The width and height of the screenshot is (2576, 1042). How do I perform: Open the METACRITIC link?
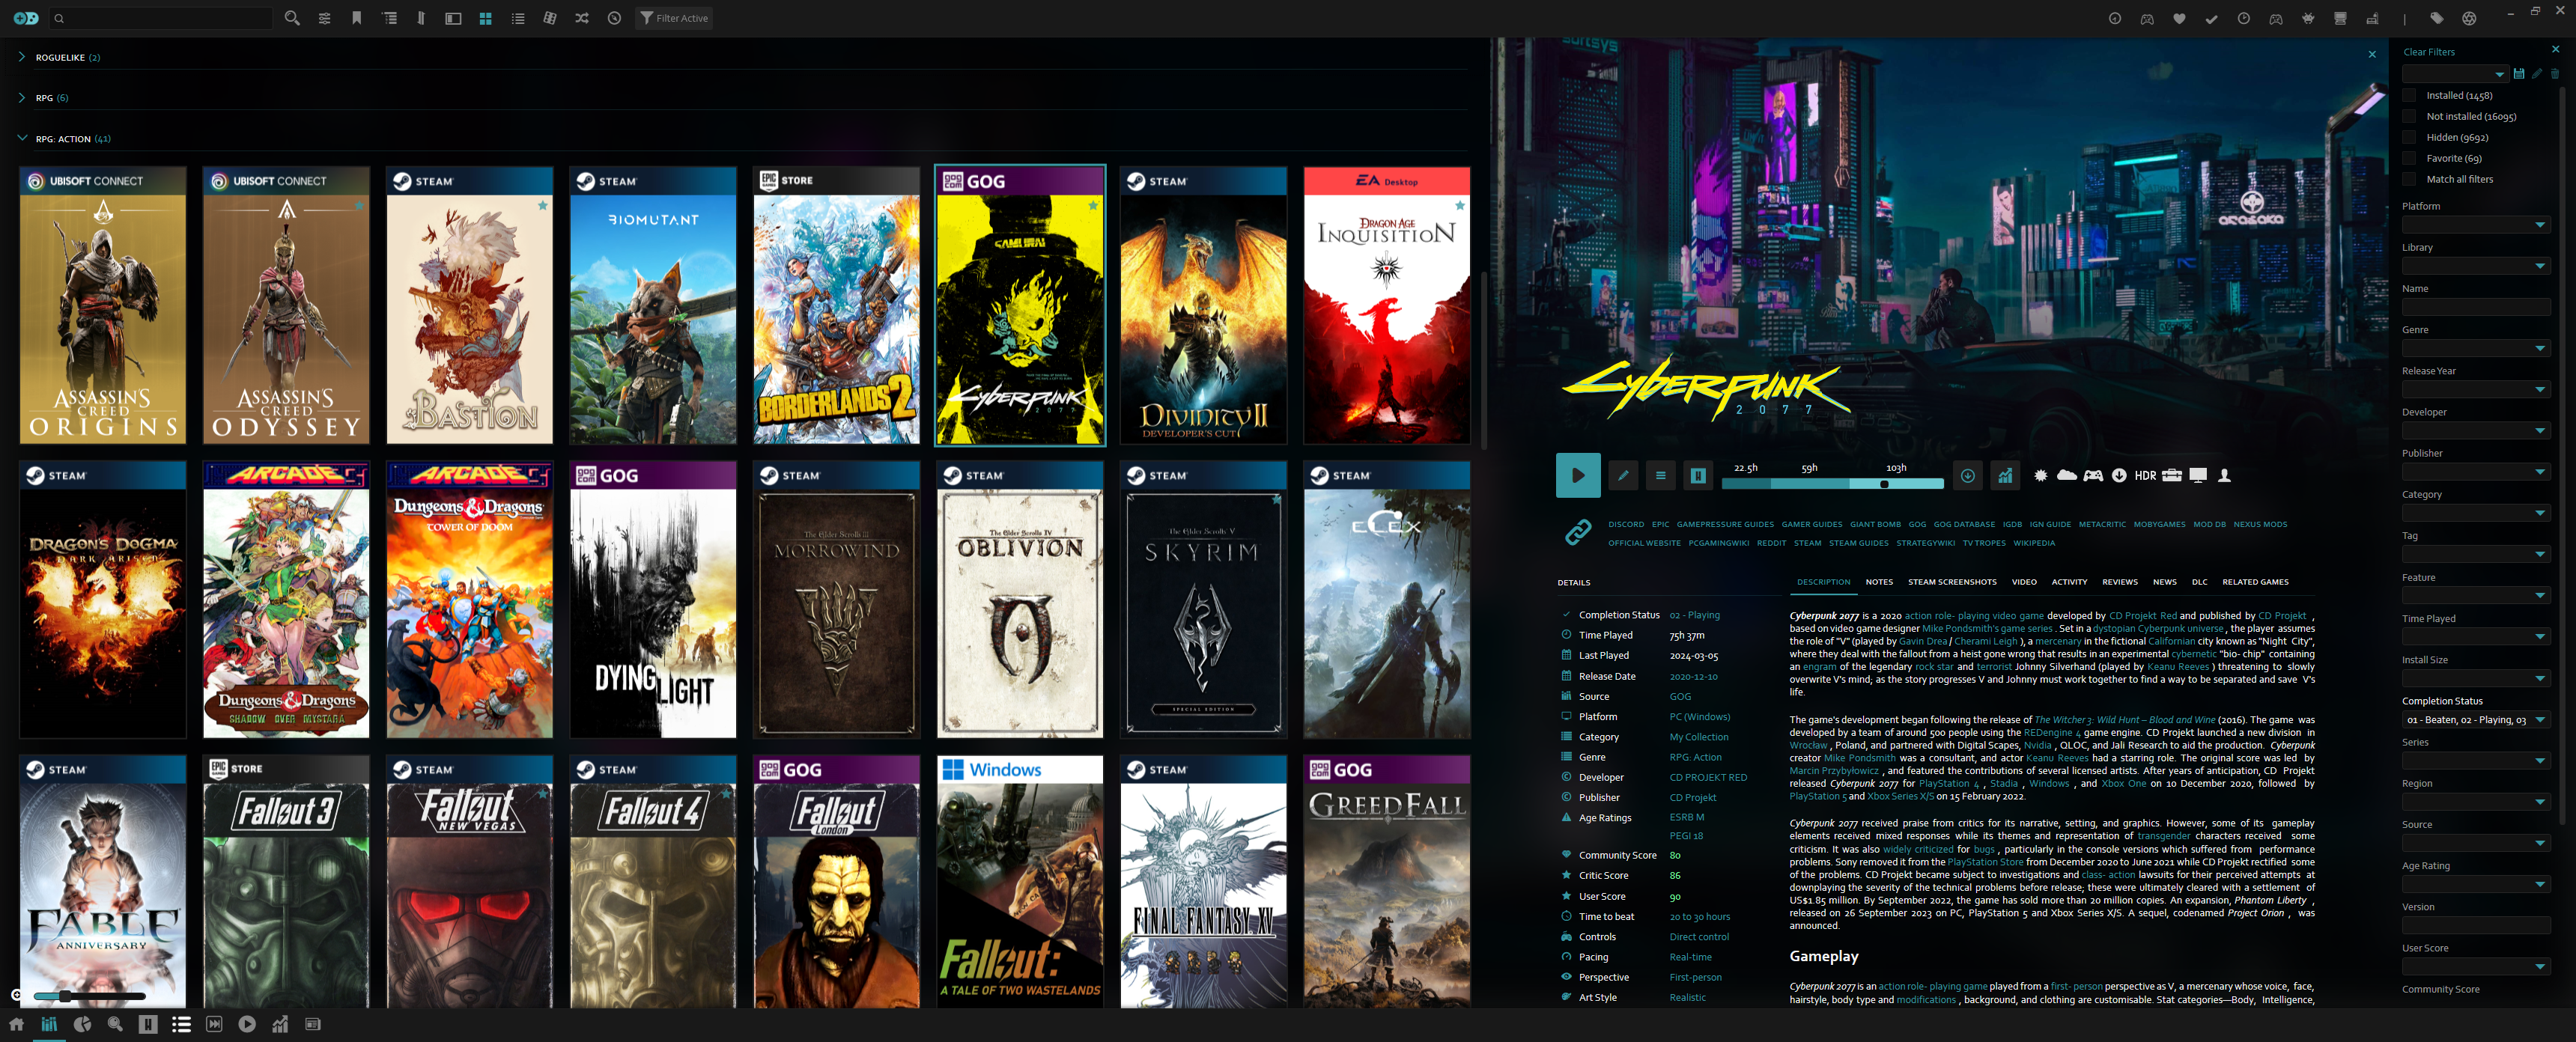pyautogui.click(x=2101, y=524)
